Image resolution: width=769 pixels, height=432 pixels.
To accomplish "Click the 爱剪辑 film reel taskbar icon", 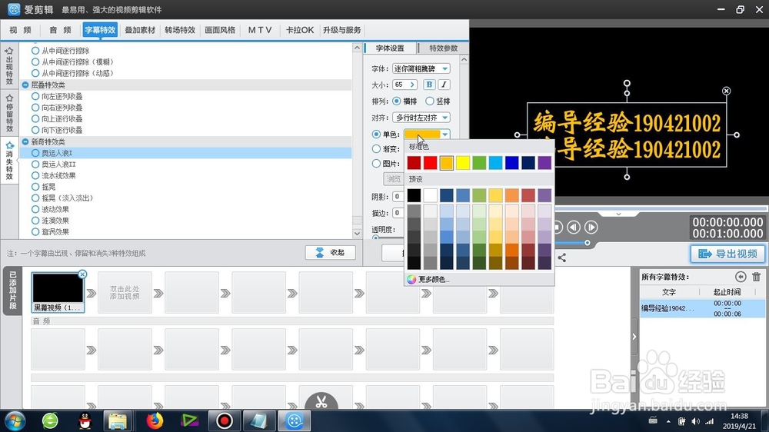I will click(295, 420).
